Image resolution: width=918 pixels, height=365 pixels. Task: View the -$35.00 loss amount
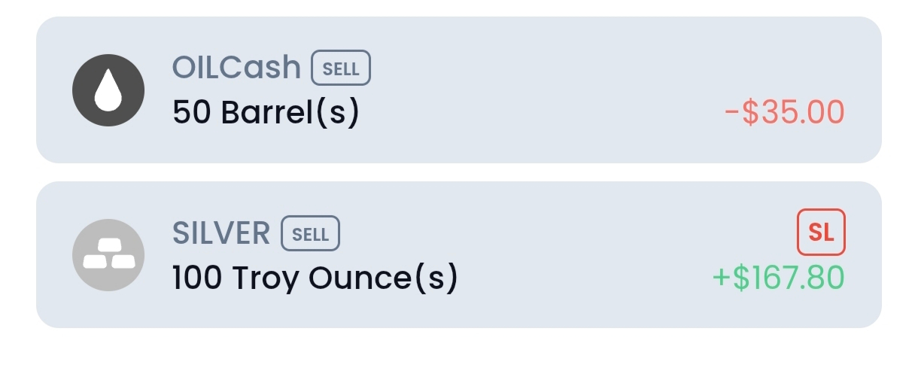click(784, 113)
